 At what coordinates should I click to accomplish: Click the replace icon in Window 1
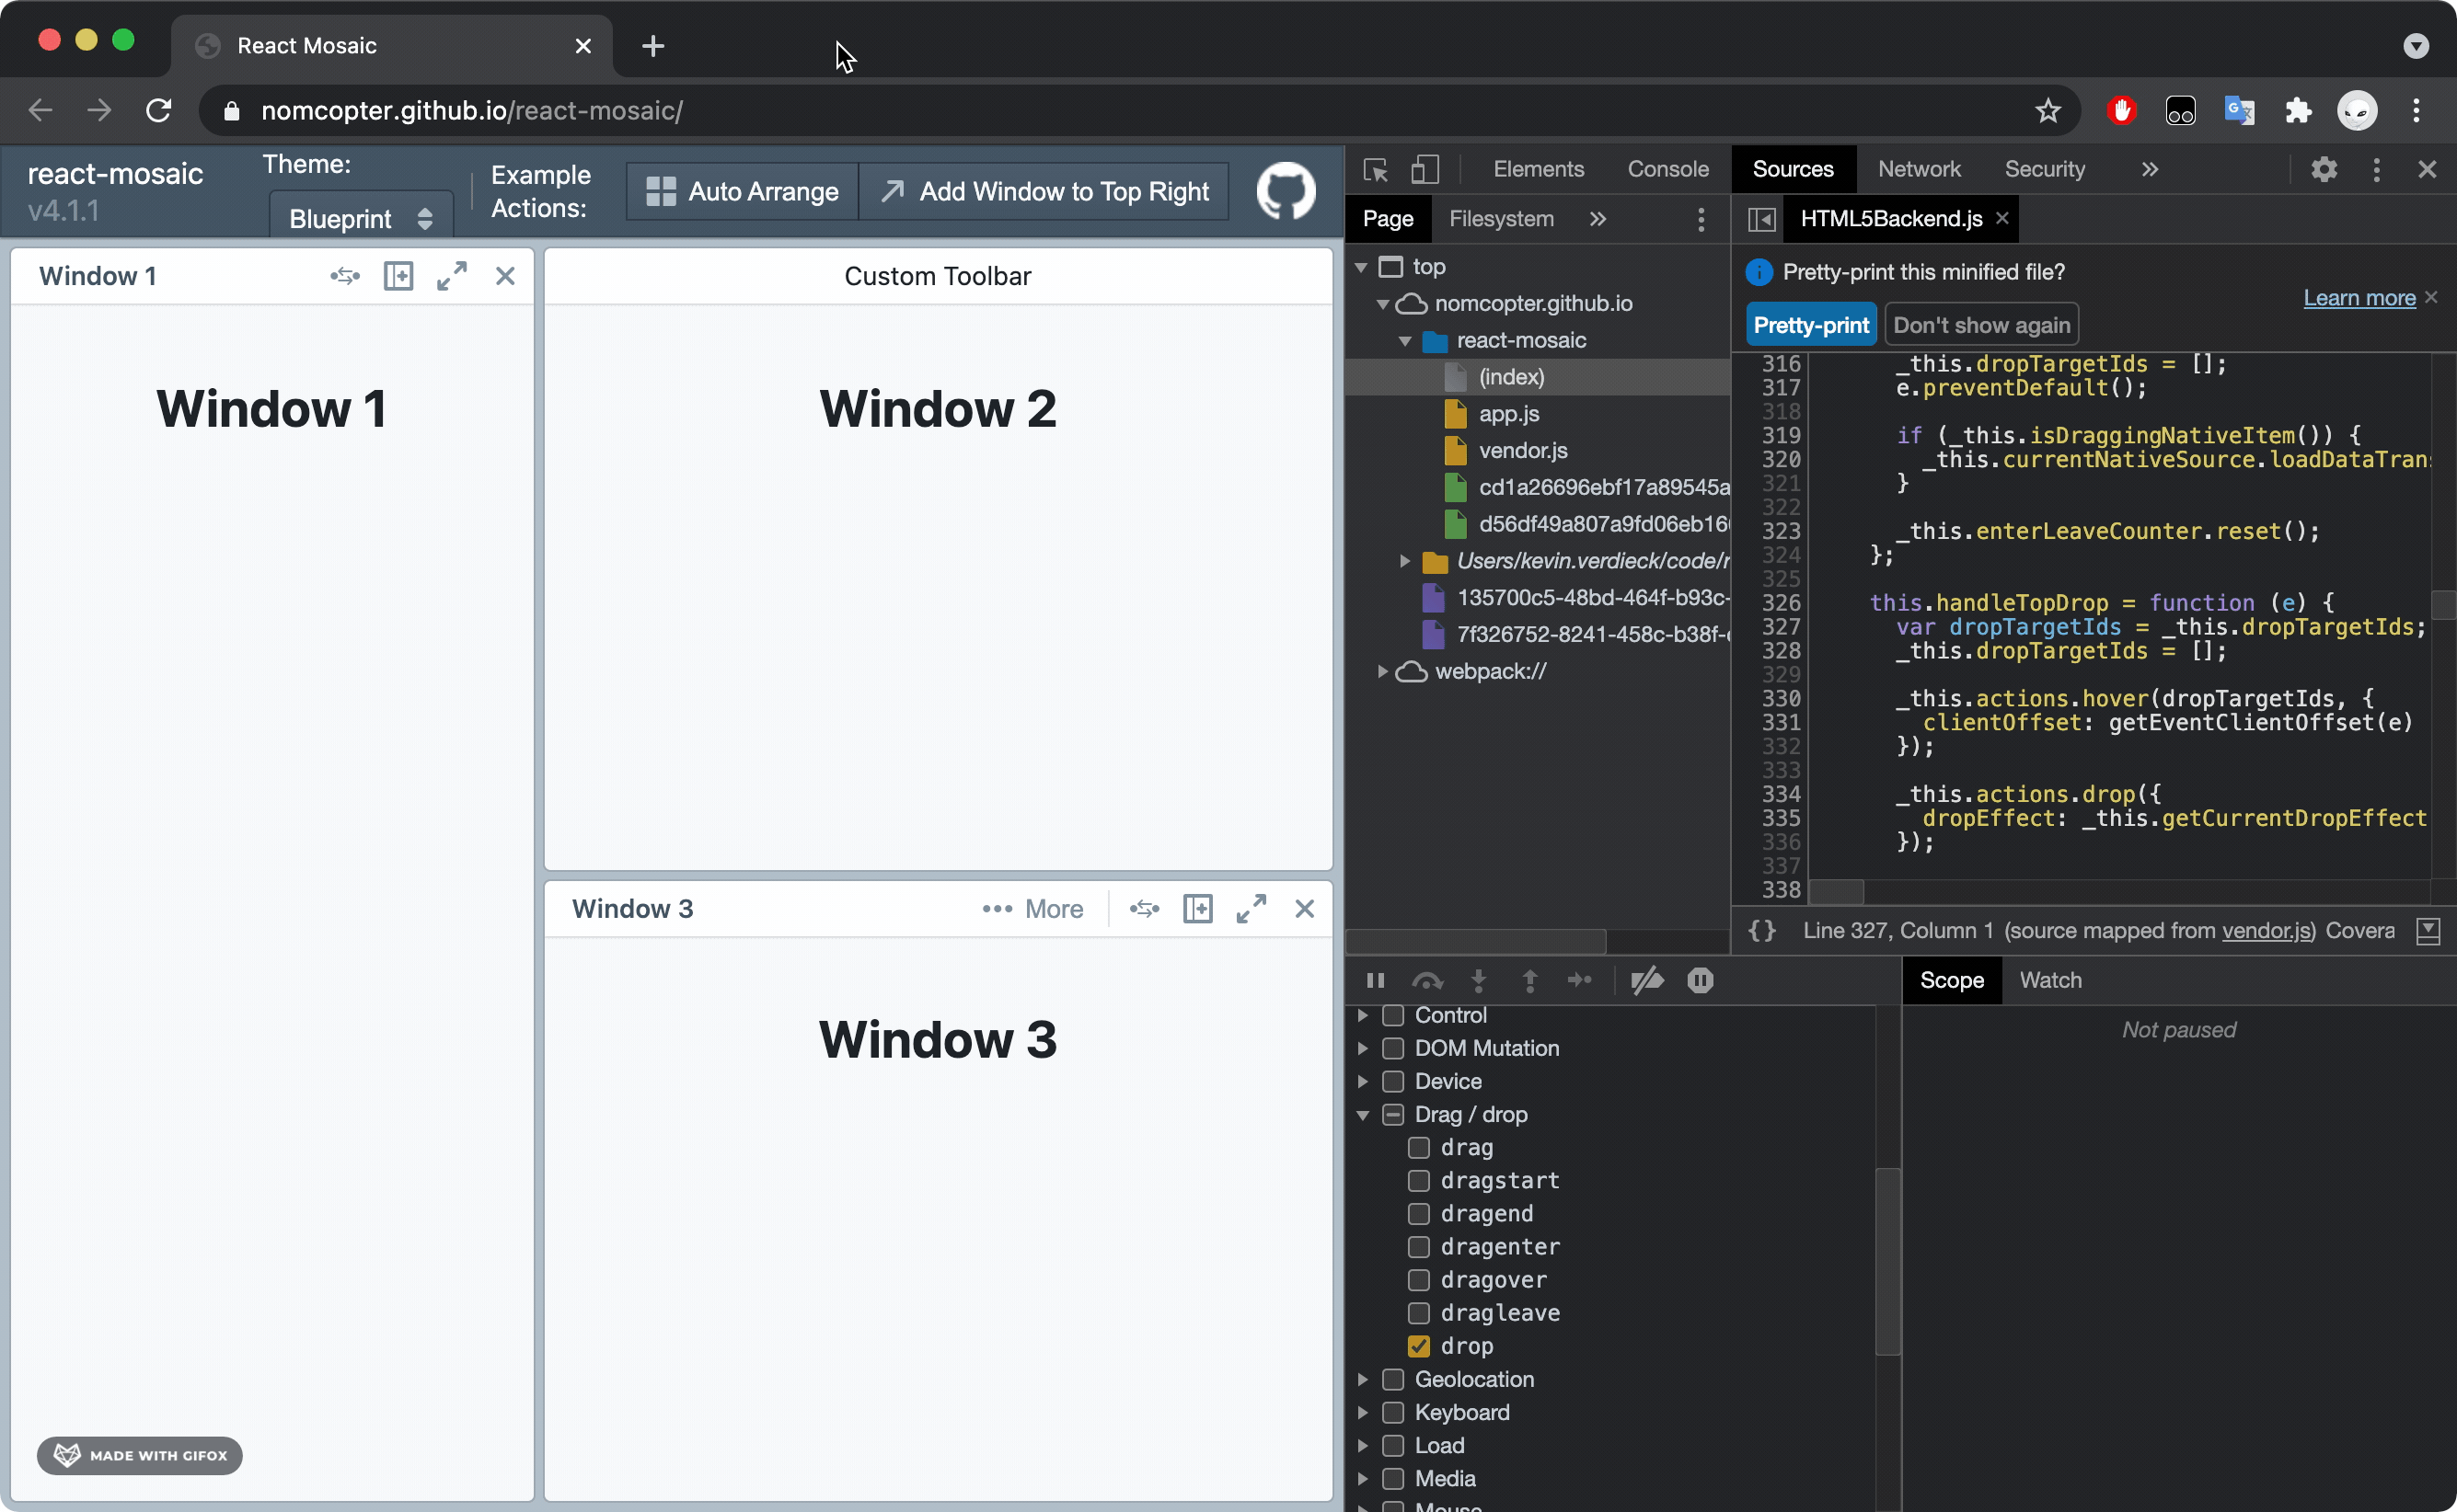(x=345, y=276)
